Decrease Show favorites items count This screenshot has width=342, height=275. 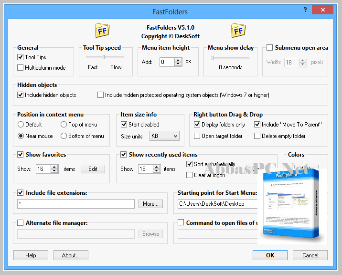tap(54, 171)
